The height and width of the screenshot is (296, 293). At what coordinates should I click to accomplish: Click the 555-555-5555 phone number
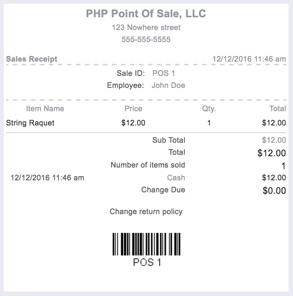(x=146, y=39)
